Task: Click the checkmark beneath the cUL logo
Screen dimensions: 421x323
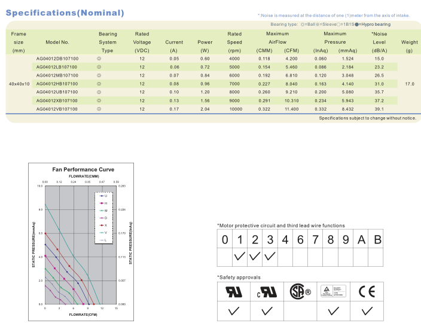Action: pyautogui.click(x=267, y=311)
